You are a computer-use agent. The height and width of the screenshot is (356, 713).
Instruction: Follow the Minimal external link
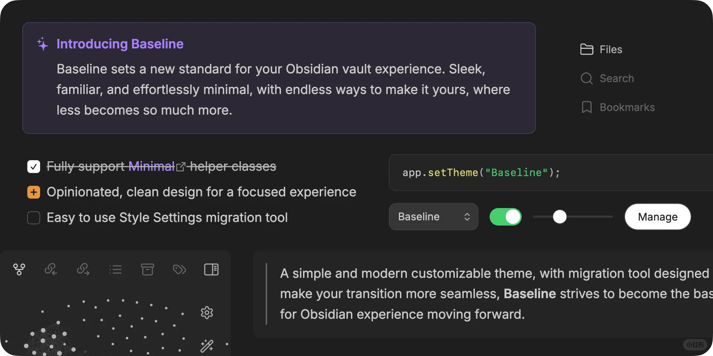pos(152,166)
